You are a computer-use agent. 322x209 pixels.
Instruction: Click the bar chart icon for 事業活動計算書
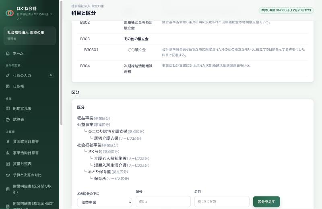coord(8,153)
